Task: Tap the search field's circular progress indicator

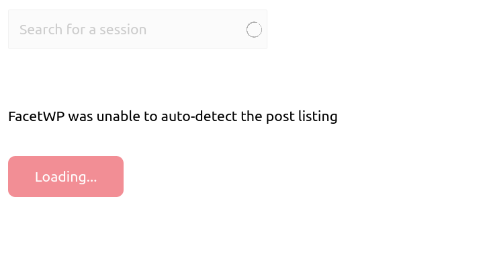Action: tap(254, 30)
